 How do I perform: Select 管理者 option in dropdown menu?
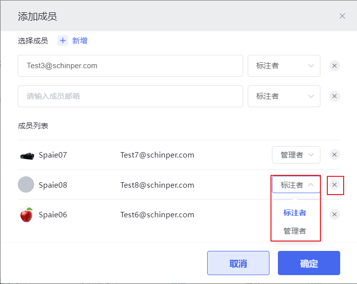coord(295,231)
